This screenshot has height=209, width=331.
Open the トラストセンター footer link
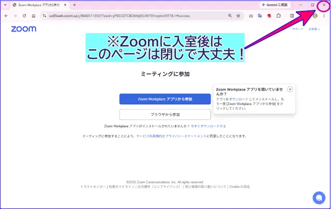click(x=93, y=187)
